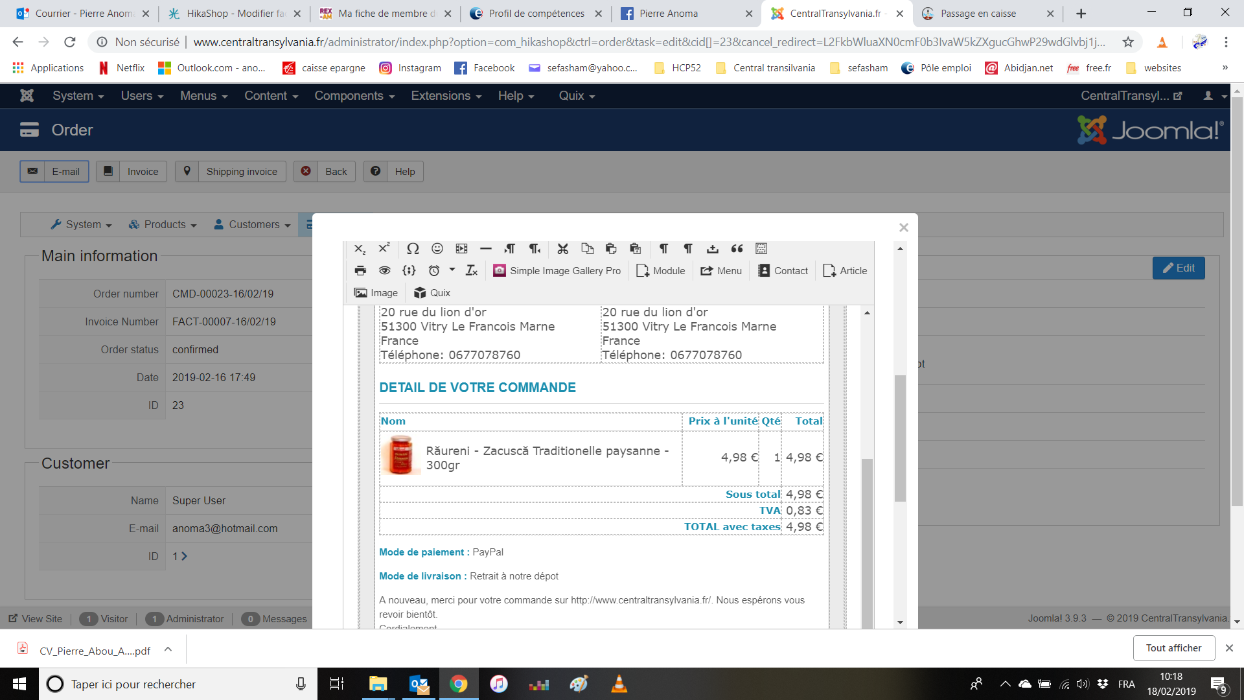The height and width of the screenshot is (700, 1244).
Task: Open the emoticons picker in the editor
Action: [x=437, y=249]
